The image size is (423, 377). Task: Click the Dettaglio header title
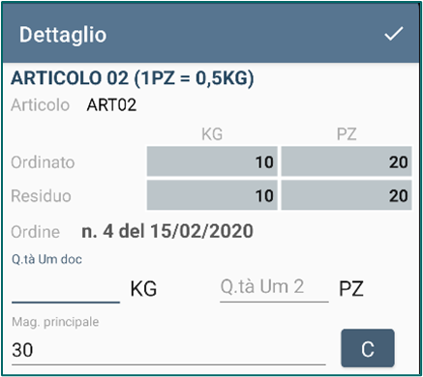click(63, 35)
